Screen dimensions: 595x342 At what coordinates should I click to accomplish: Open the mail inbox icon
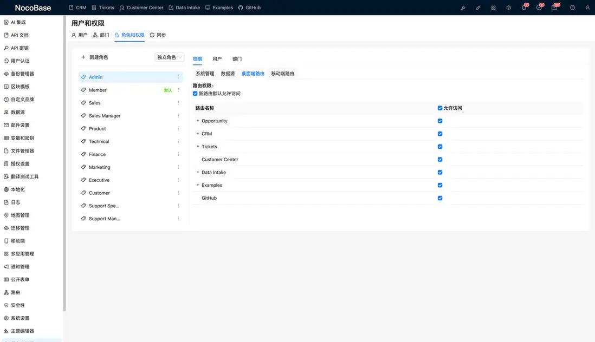point(554,8)
